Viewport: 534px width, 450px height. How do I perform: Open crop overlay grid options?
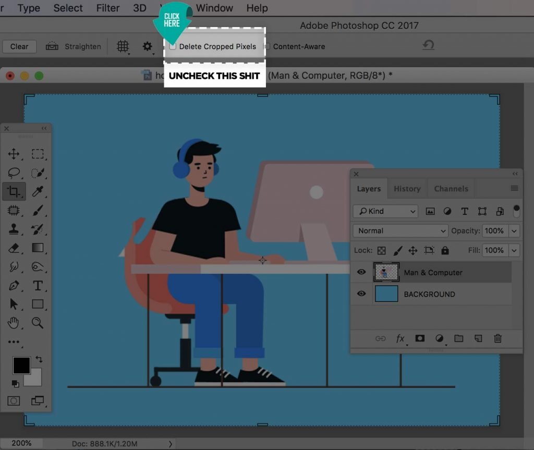coord(123,46)
